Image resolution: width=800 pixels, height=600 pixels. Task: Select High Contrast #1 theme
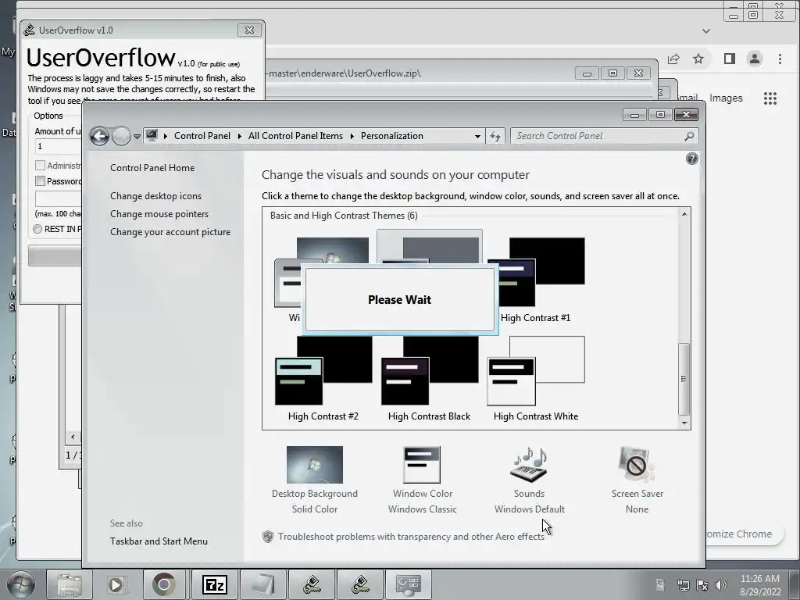click(x=536, y=280)
